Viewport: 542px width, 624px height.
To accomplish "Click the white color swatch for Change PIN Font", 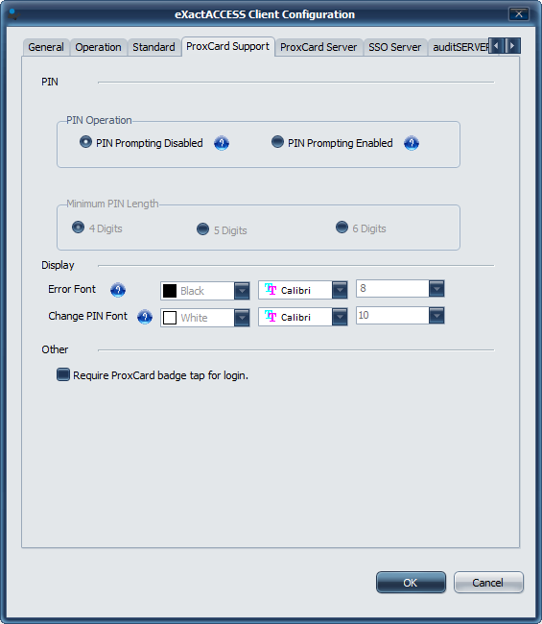I will point(170,318).
